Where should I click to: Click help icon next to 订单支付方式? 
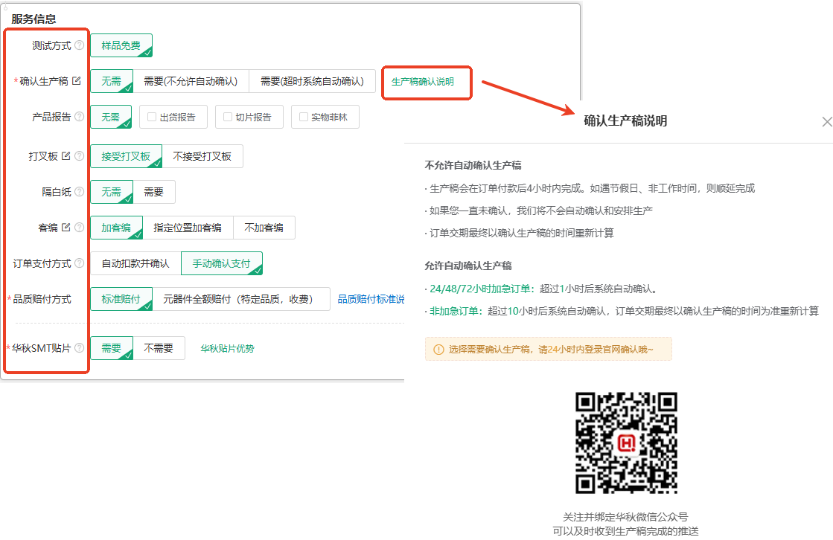(80, 263)
